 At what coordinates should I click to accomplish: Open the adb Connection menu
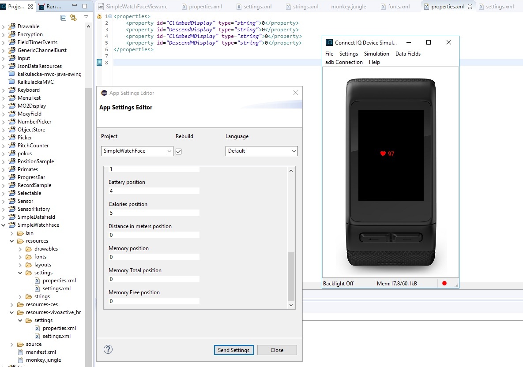tap(344, 62)
